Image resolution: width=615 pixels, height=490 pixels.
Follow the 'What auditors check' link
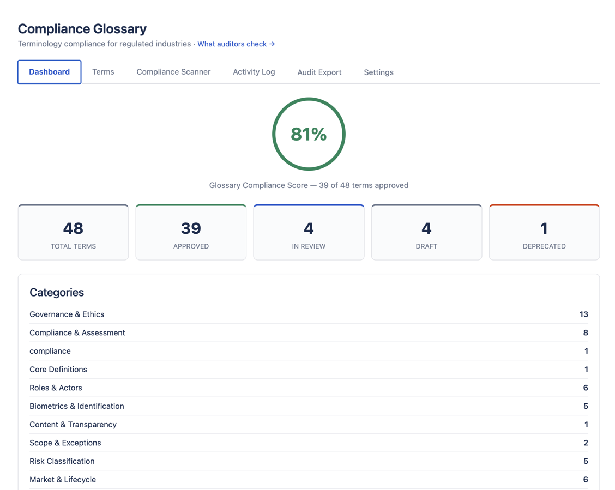coord(236,44)
